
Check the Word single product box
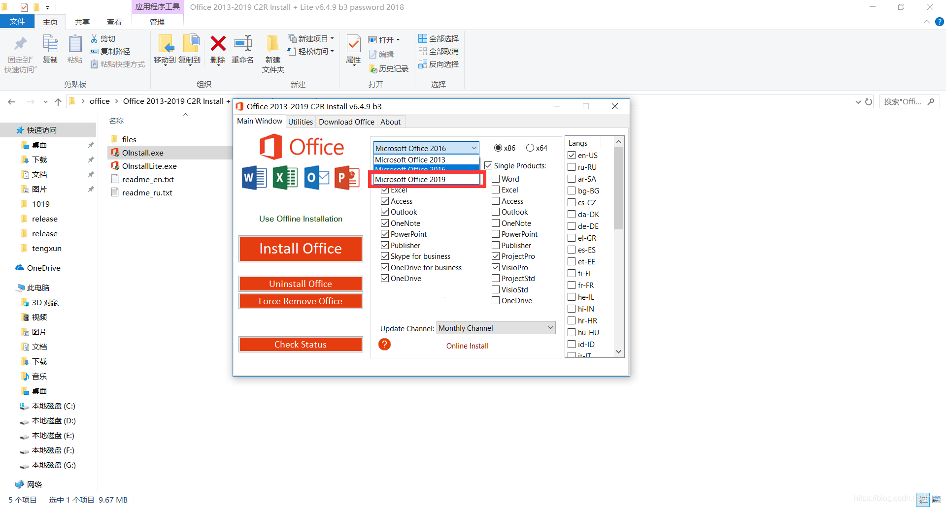[496, 179]
